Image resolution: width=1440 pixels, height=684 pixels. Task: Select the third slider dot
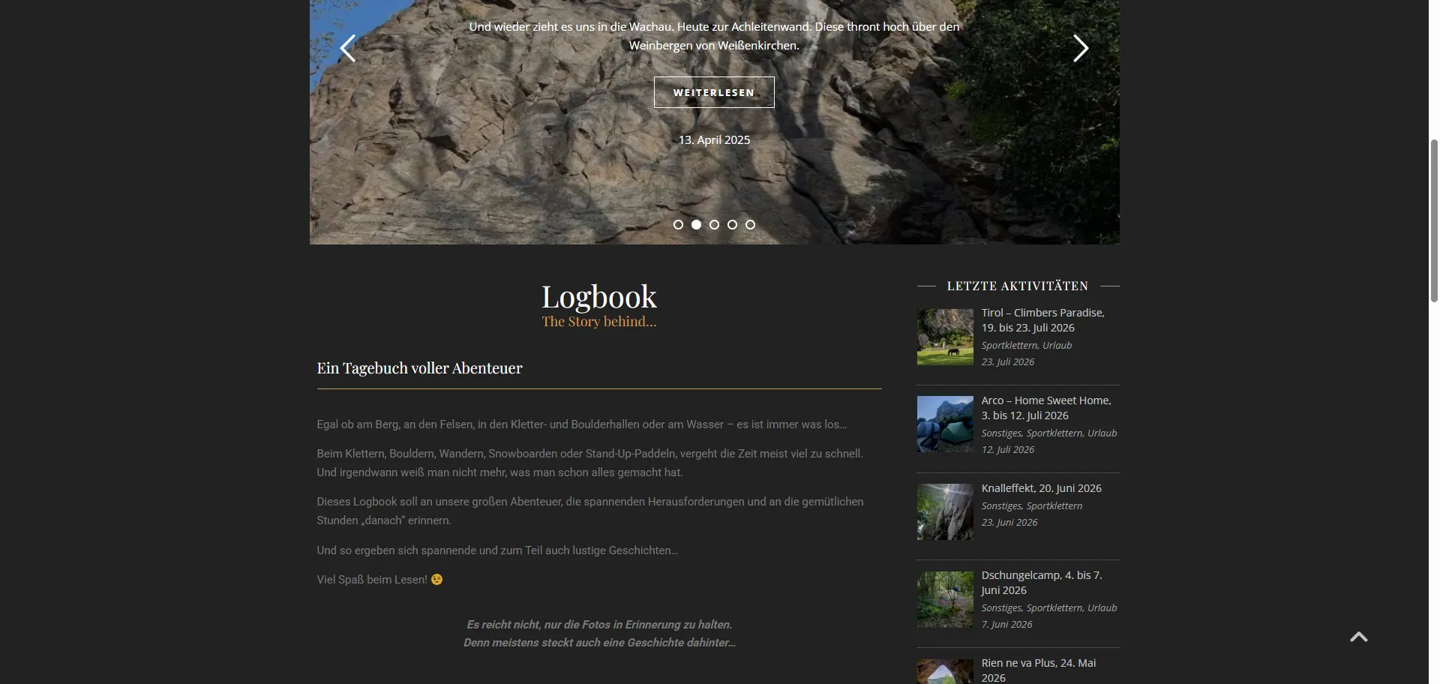(x=714, y=224)
